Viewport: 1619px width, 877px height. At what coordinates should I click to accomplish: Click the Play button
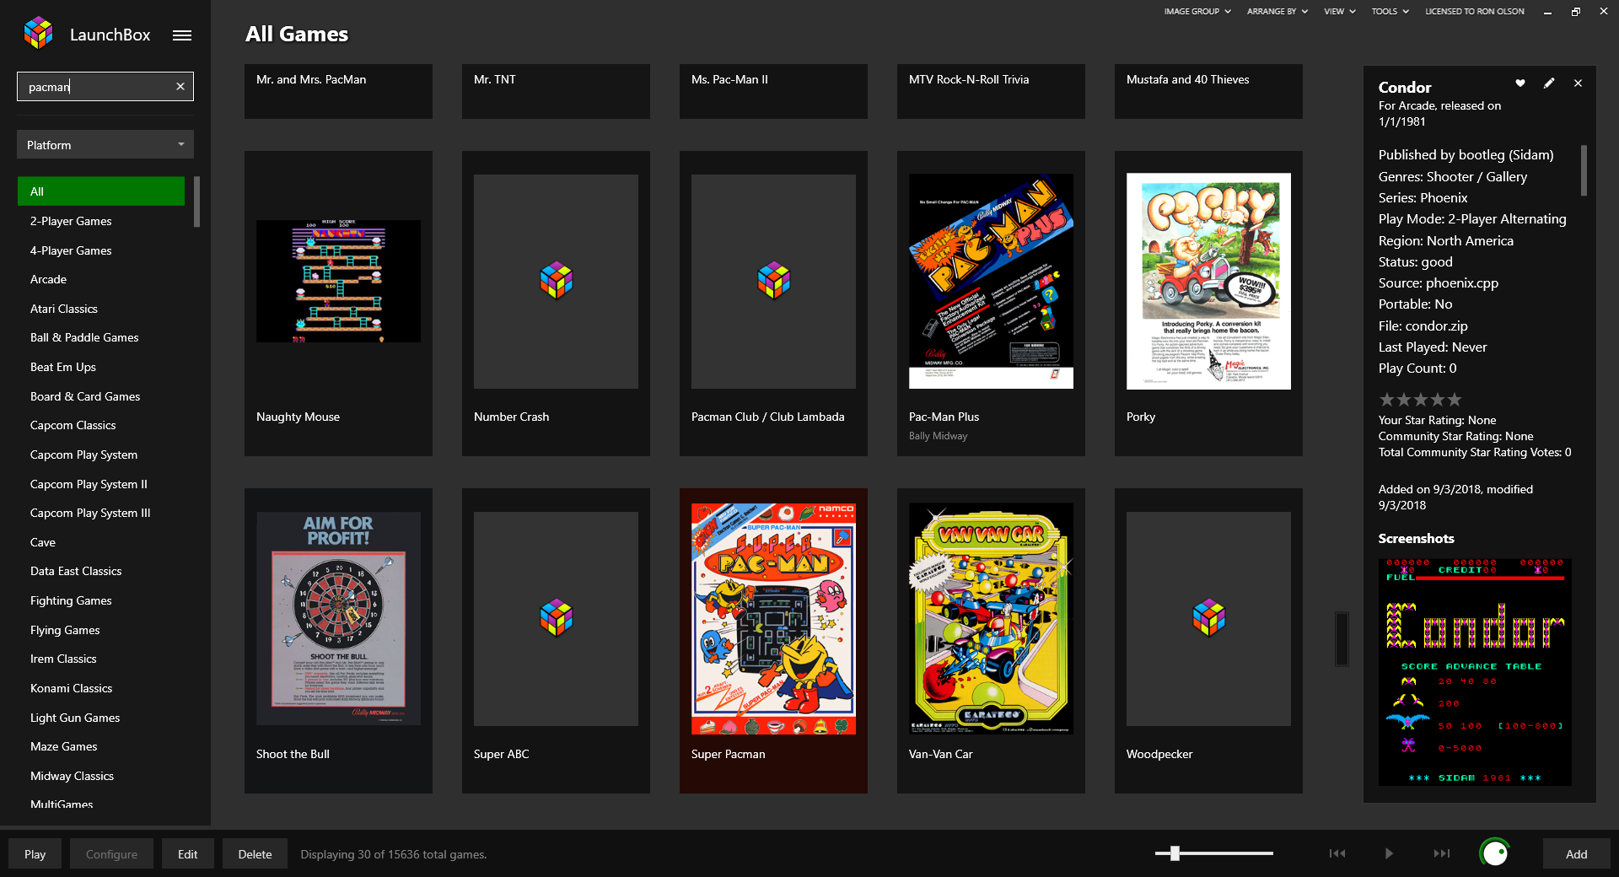coord(35,853)
